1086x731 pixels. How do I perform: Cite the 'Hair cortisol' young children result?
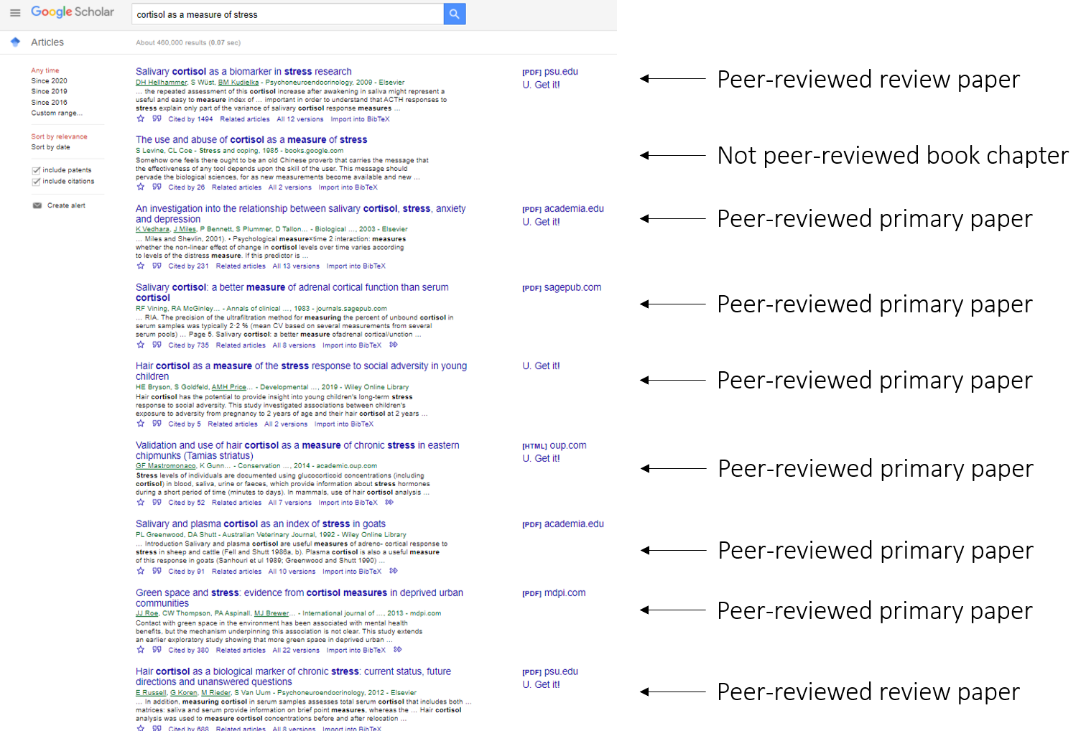(157, 424)
